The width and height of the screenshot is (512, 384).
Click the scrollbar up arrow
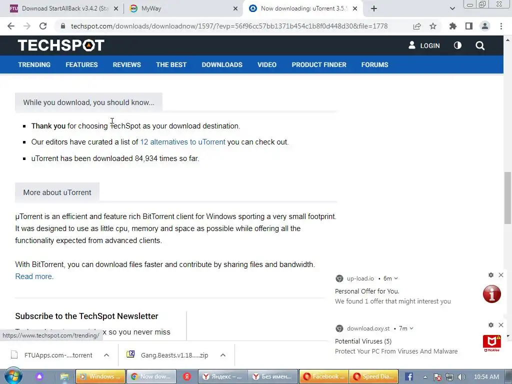pos(507,40)
